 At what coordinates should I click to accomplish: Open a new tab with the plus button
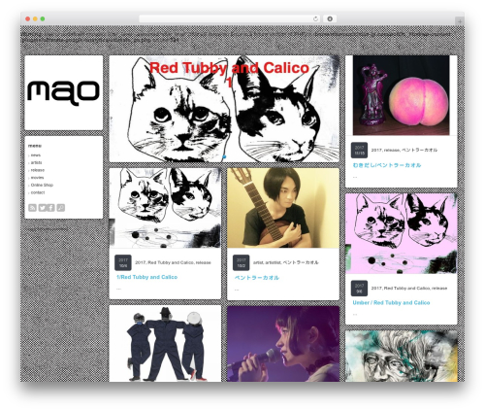click(x=460, y=21)
